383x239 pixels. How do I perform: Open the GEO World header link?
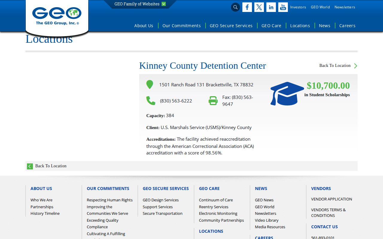click(320, 7)
